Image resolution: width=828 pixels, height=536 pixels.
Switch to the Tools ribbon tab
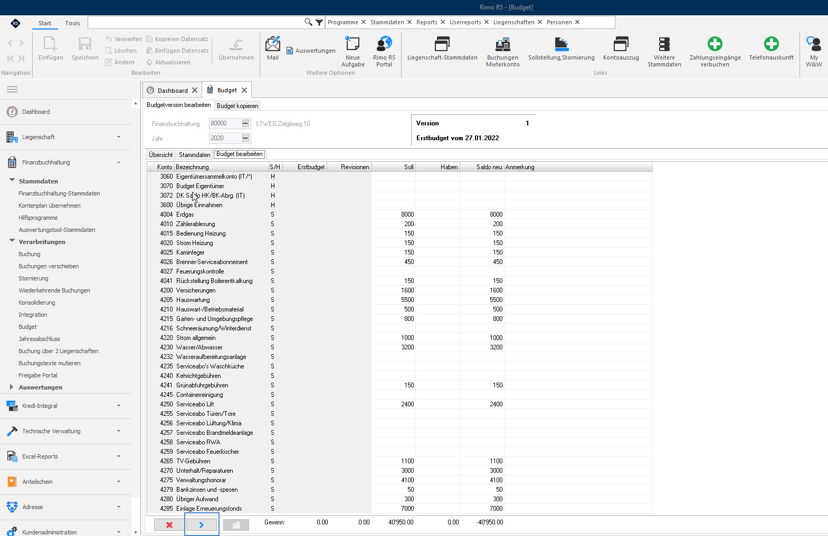[73, 23]
